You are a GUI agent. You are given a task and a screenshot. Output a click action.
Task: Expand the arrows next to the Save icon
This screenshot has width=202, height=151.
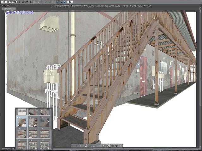[x=19, y=2]
